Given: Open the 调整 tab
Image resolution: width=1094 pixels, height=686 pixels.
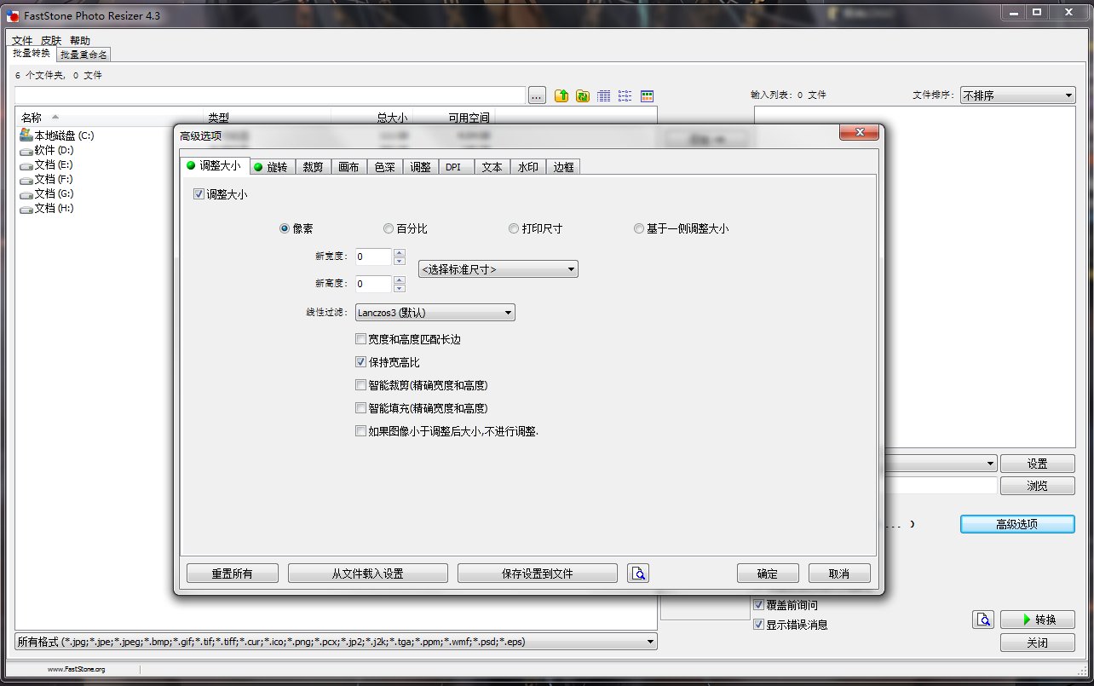Looking at the screenshot, I should pyautogui.click(x=420, y=167).
